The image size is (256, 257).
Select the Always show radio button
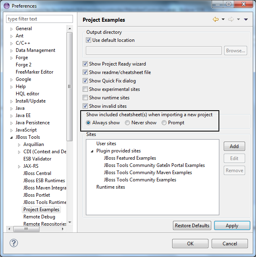[88, 123]
